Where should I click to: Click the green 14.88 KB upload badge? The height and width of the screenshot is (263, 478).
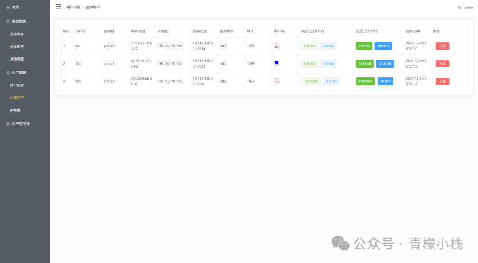point(365,64)
